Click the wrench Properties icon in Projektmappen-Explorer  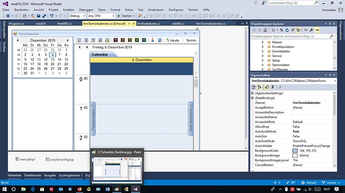pos(311,30)
